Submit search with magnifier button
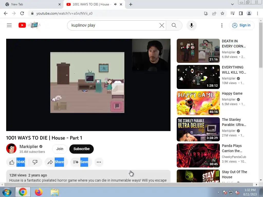Screen dimensions: 263x197 (x=174, y=25)
